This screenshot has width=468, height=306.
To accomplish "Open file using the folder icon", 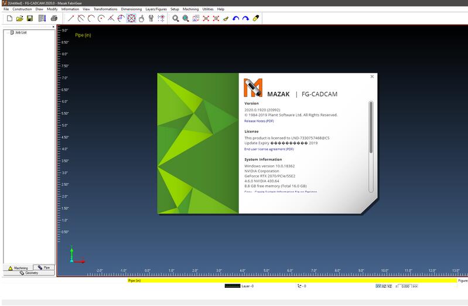I will (20, 19).
